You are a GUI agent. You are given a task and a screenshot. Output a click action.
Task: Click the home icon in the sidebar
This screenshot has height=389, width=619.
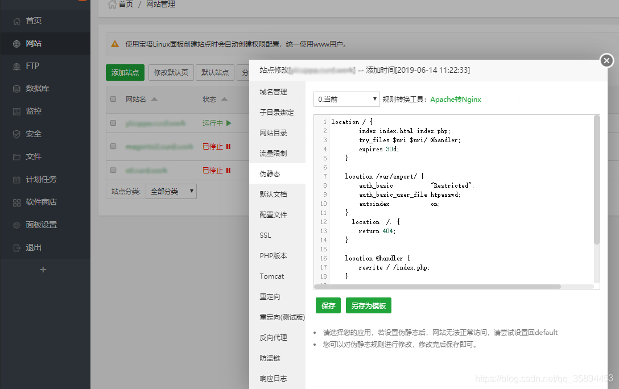[16, 21]
